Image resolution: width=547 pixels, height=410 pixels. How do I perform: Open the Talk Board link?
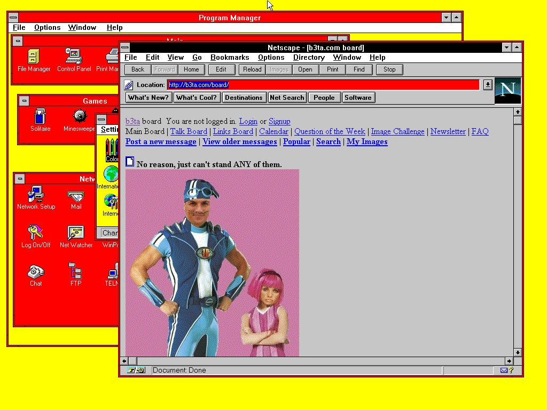click(189, 131)
